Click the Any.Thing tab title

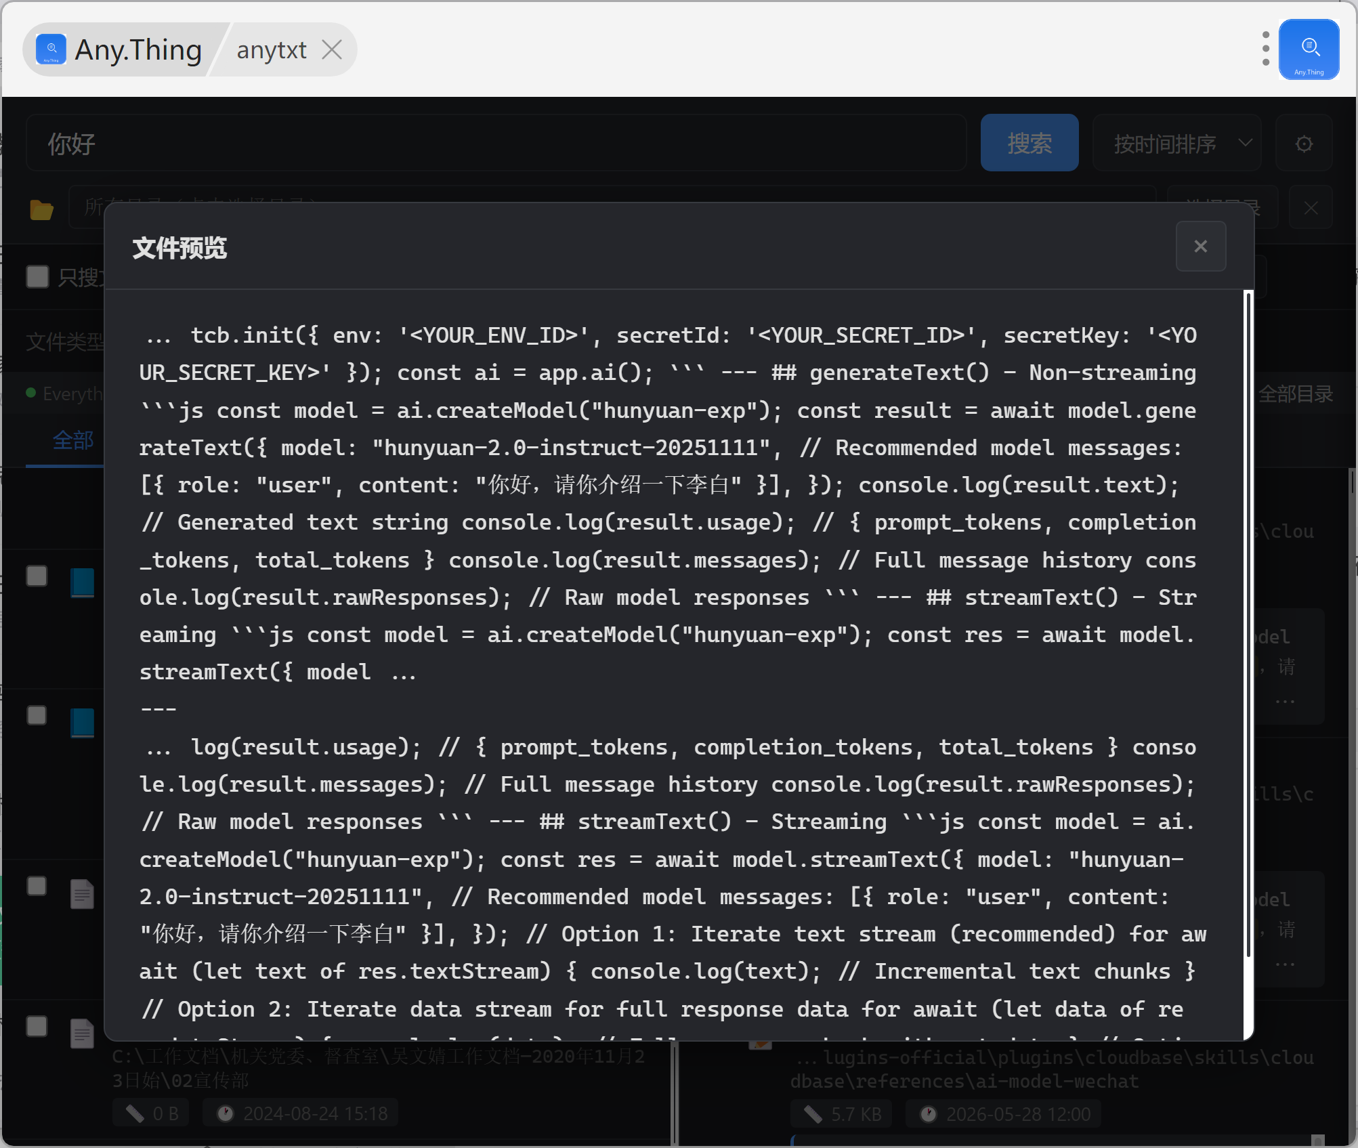[x=138, y=50]
